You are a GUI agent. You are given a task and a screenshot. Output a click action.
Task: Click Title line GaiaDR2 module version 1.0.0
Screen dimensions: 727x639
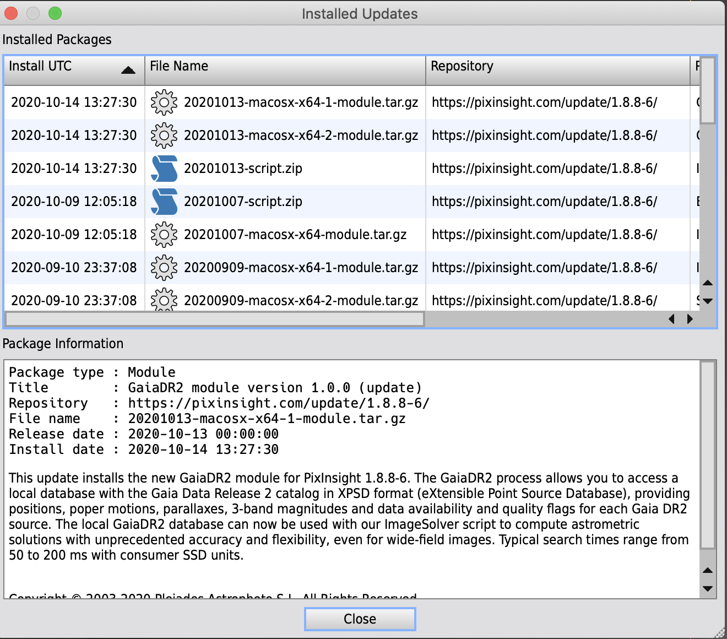pyautogui.click(x=215, y=388)
